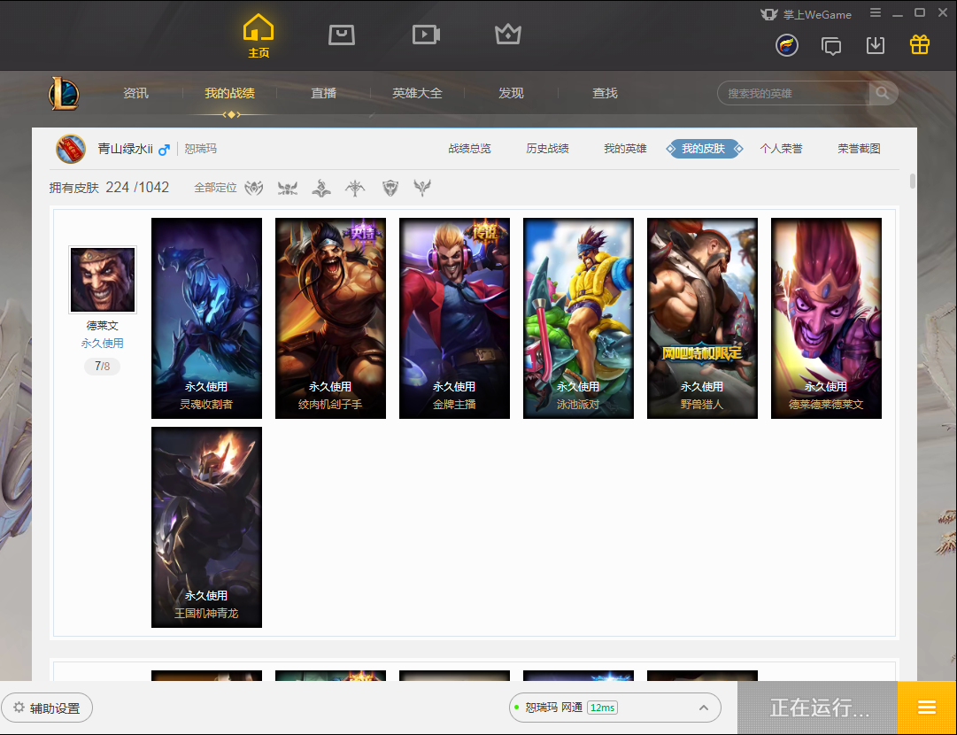Open the home (主页) icon
This screenshot has width=957, height=735.
[x=259, y=36]
